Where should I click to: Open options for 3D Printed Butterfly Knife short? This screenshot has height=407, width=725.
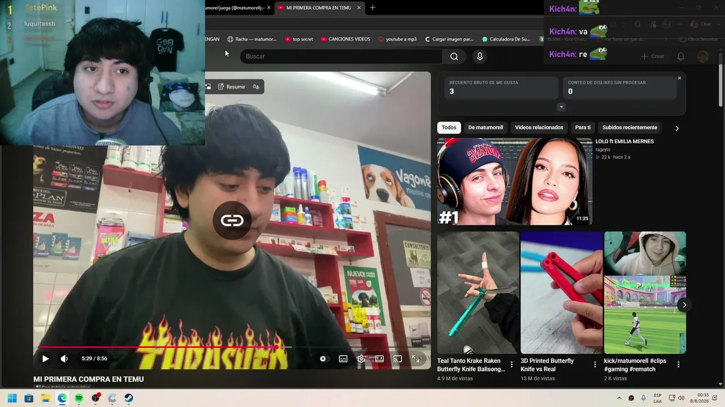595,365
